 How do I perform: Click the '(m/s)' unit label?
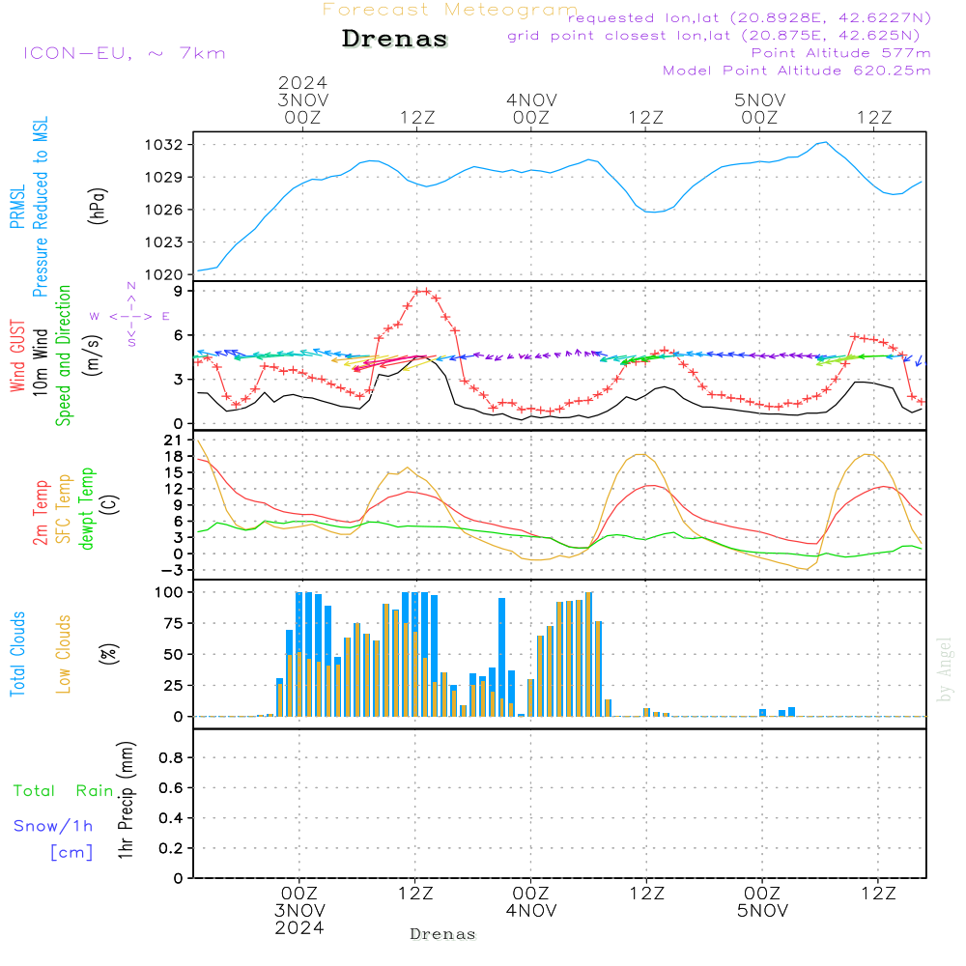pos(93,355)
